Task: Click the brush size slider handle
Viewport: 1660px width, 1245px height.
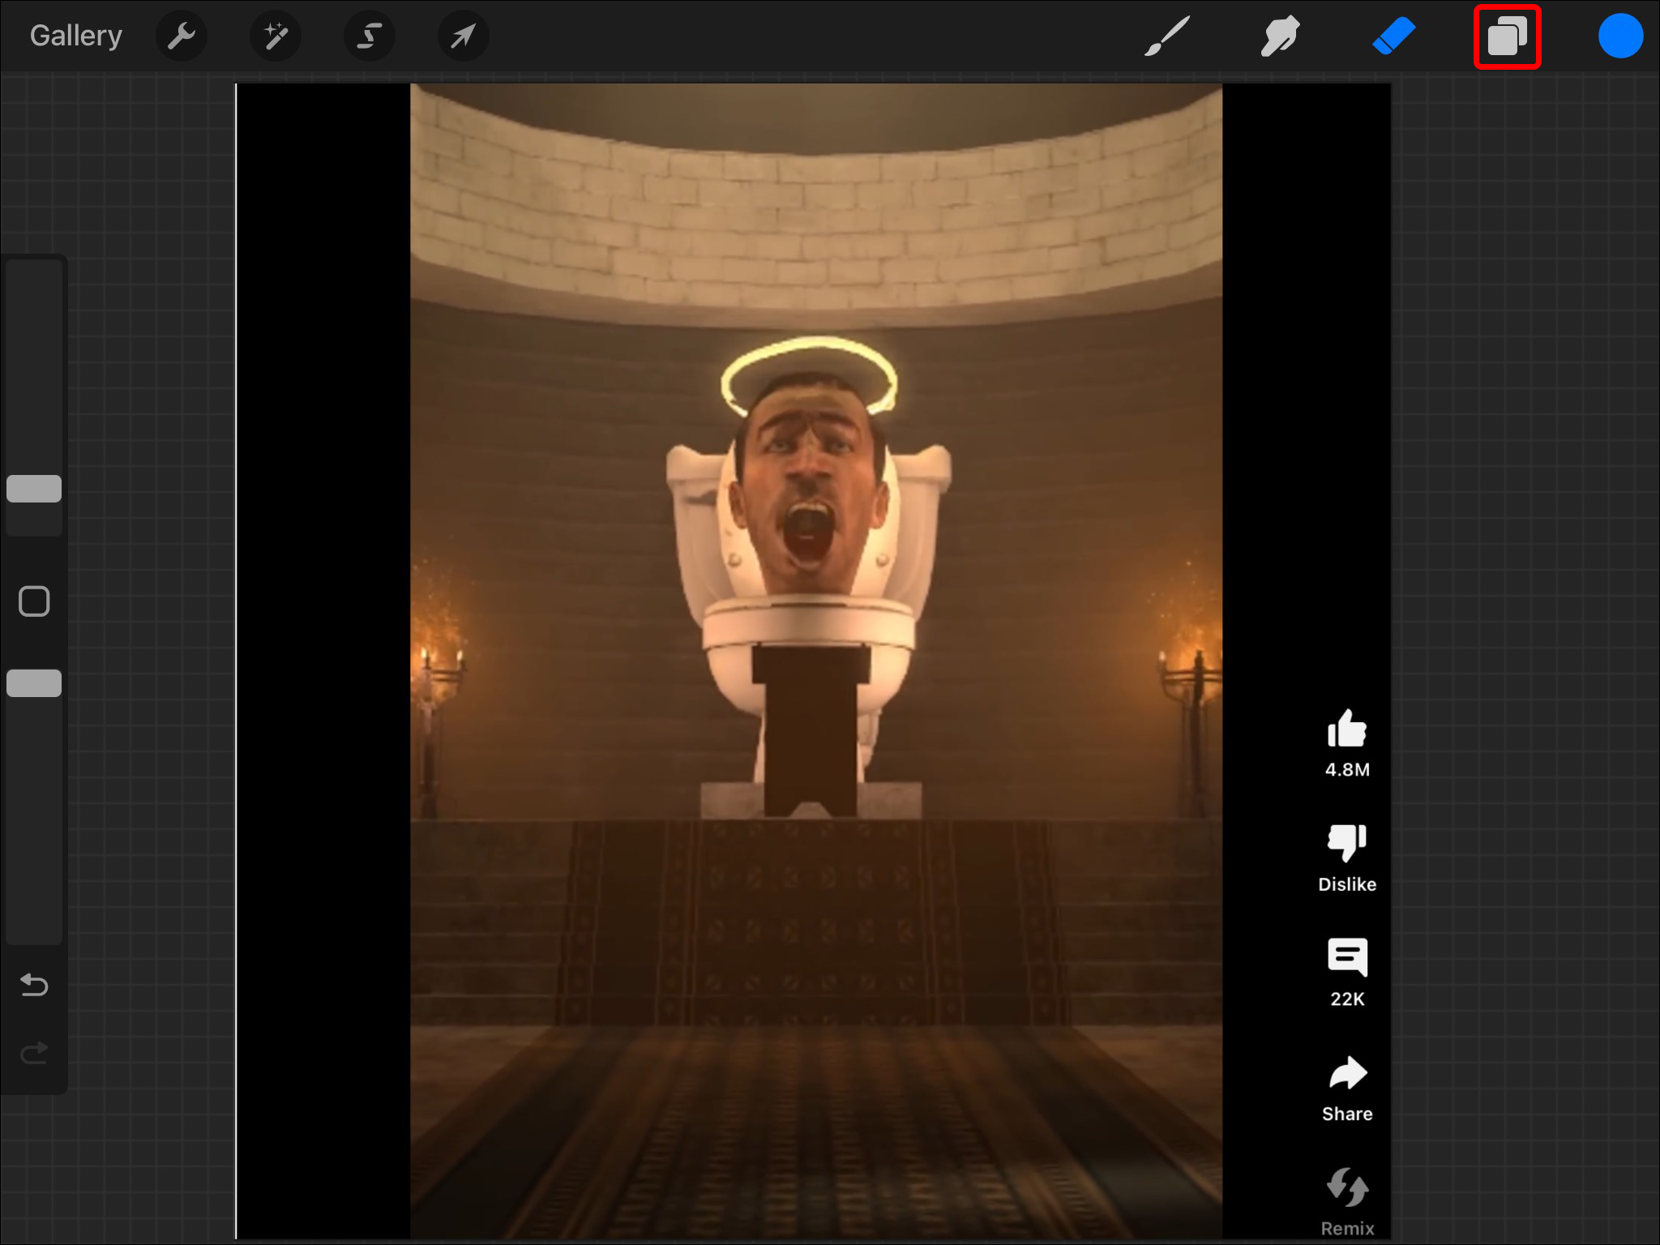Action: [34, 489]
